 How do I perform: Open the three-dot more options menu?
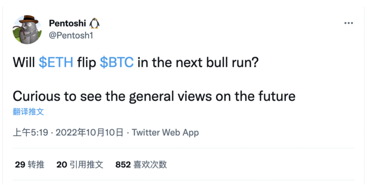click(x=348, y=23)
